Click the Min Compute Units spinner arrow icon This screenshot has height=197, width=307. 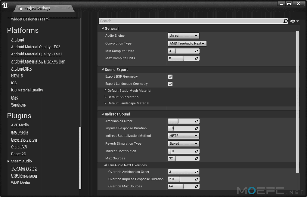(x=197, y=51)
